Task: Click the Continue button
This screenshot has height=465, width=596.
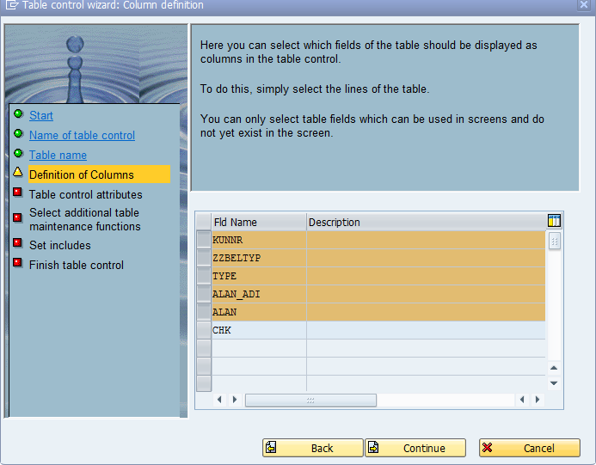Action: pyautogui.click(x=415, y=448)
